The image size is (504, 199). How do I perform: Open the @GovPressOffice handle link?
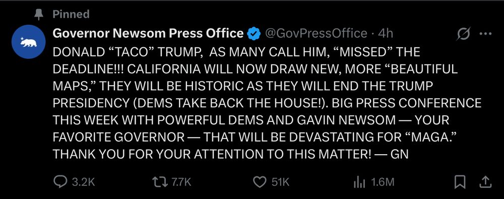316,33
